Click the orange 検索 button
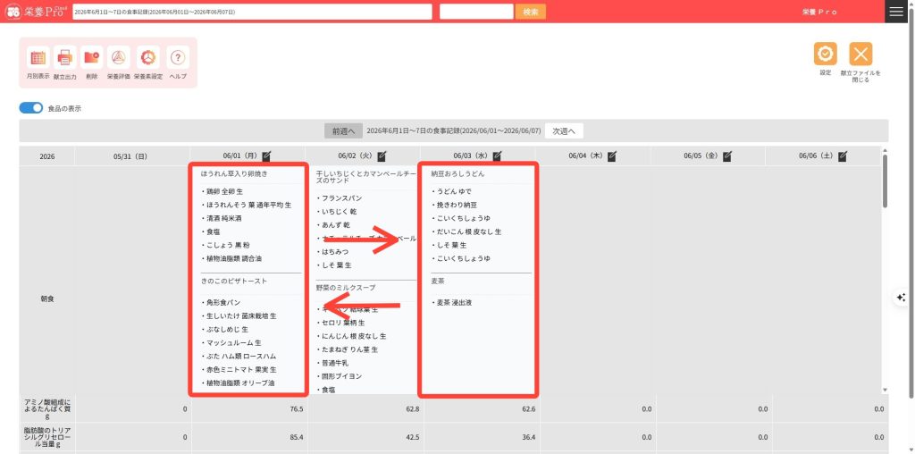Viewport: 915px width, 454px height. tap(531, 12)
